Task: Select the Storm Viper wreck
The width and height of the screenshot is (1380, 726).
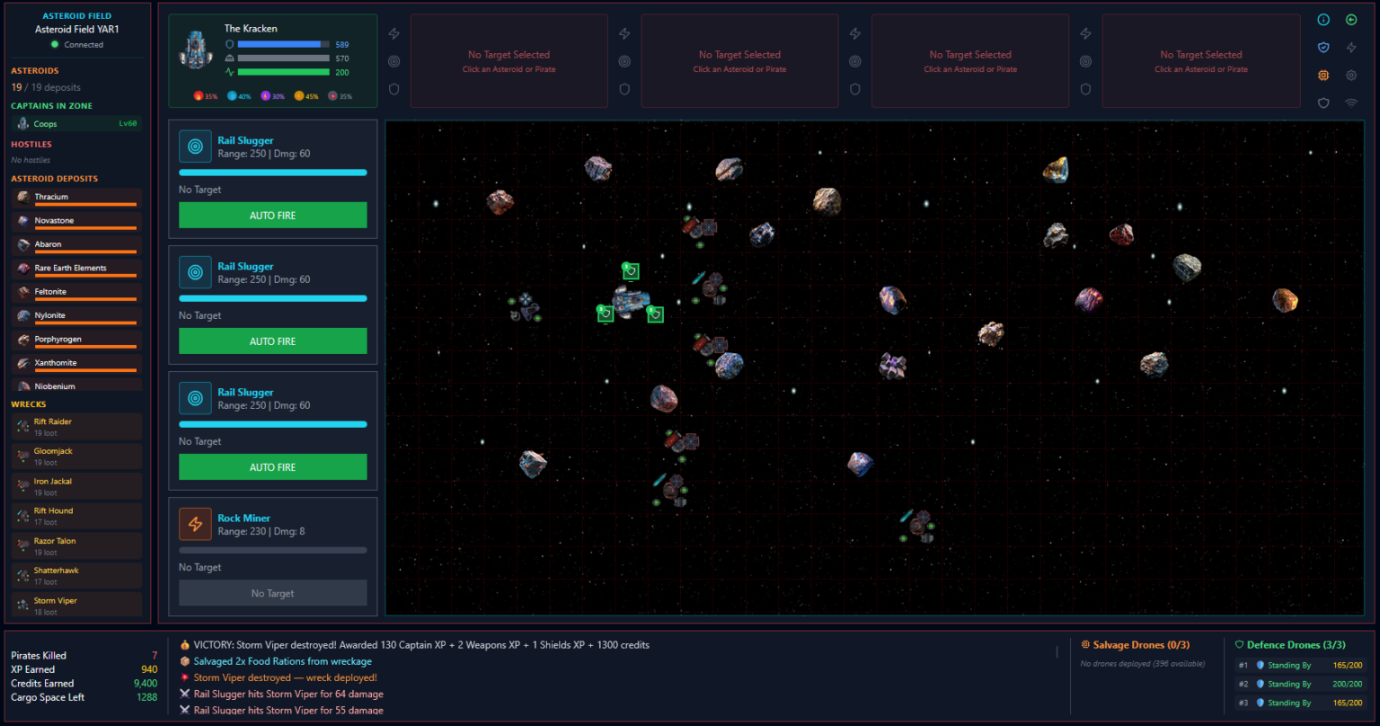Action: [76, 606]
